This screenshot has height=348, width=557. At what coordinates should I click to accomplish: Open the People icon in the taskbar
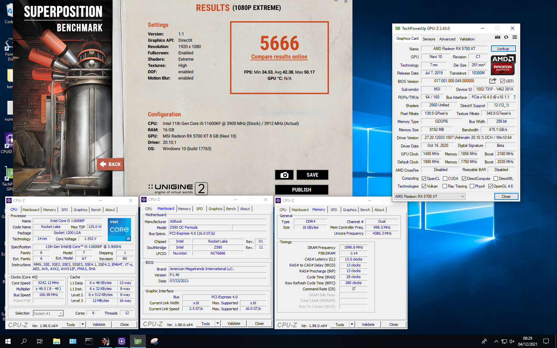point(484,341)
